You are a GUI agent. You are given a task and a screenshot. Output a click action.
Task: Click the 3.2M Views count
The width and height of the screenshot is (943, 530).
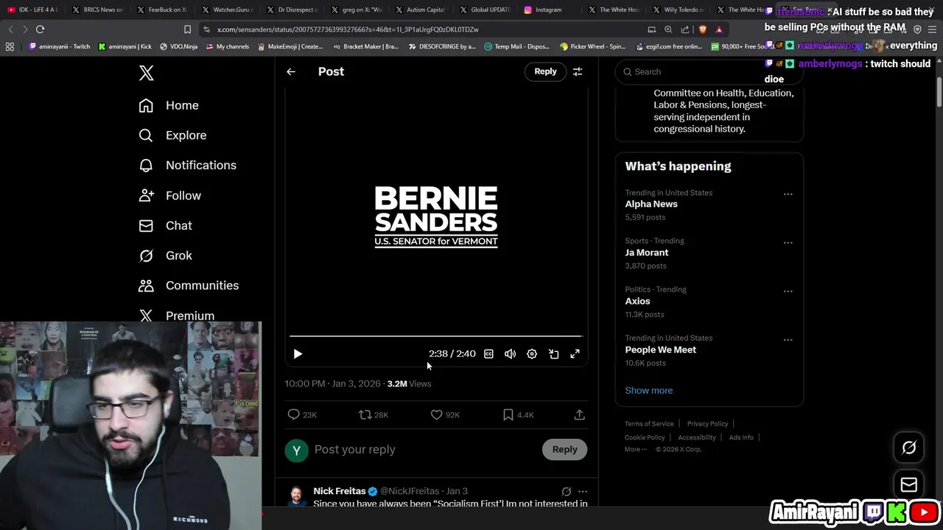[409, 384]
